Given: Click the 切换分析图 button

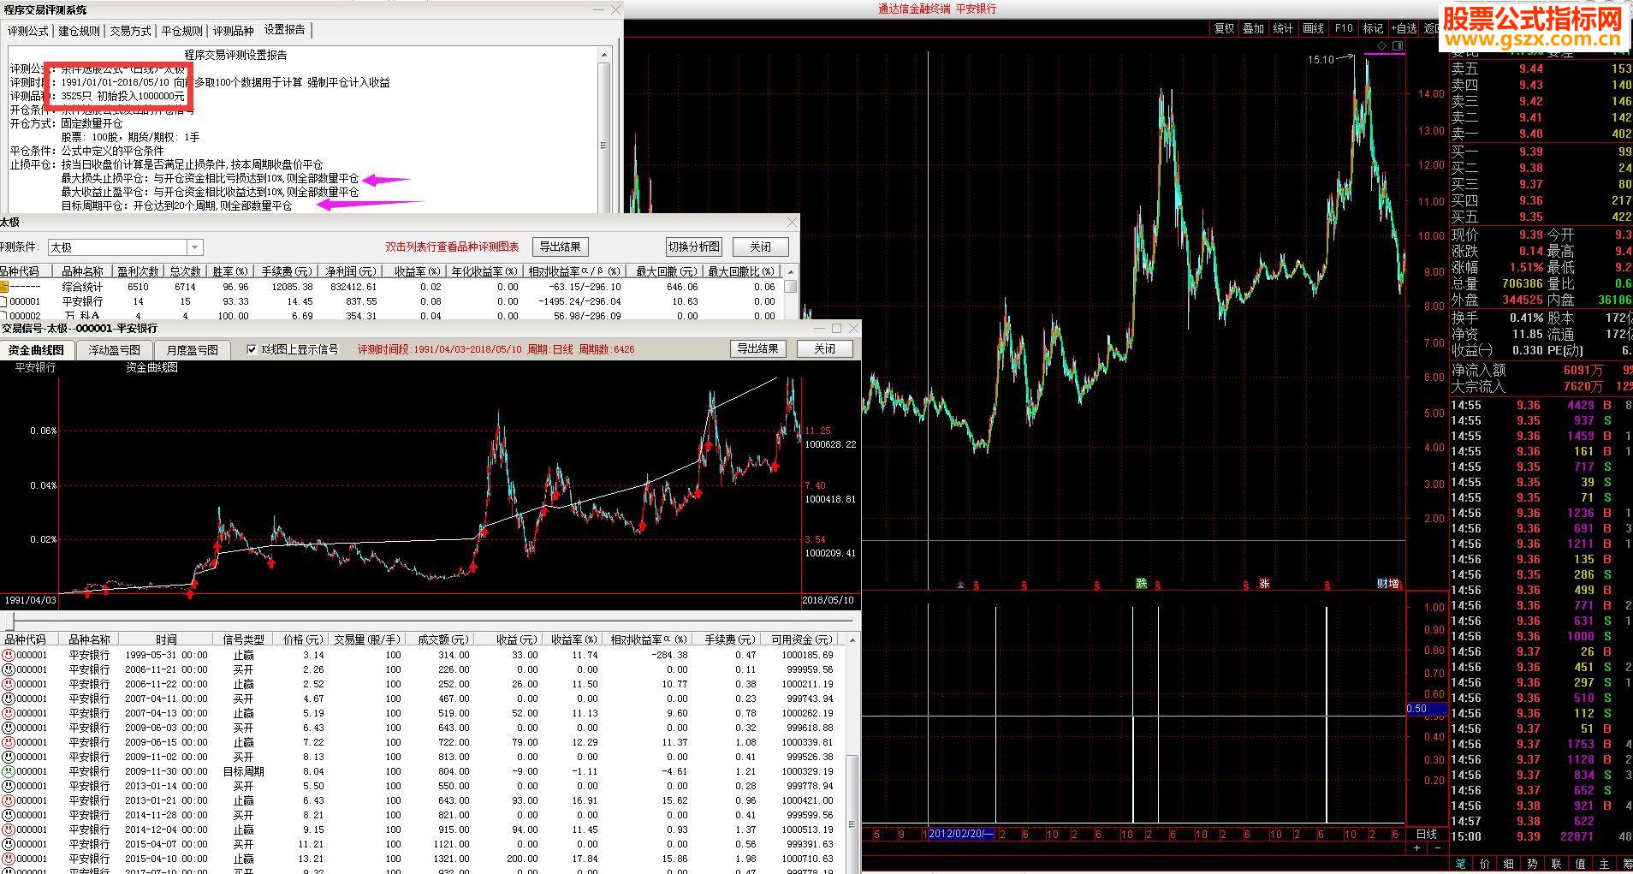Looking at the screenshot, I should [694, 247].
